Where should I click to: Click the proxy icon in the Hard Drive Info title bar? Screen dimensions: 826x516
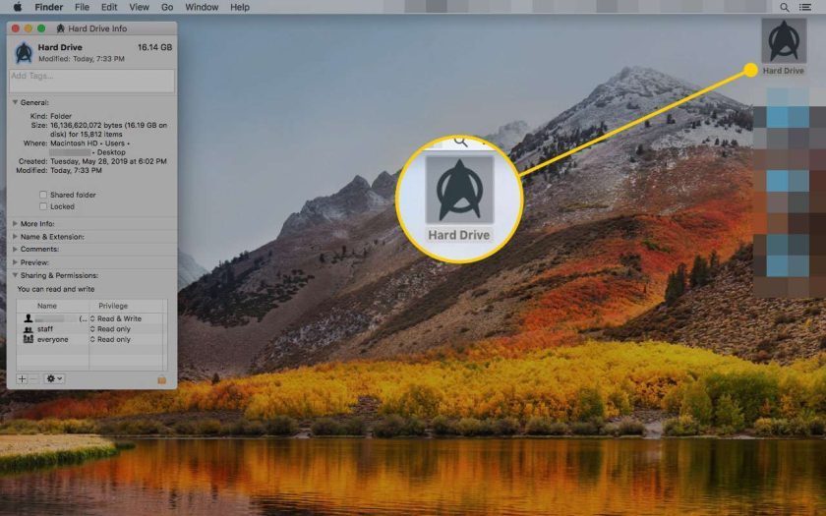pyautogui.click(x=61, y=29)
